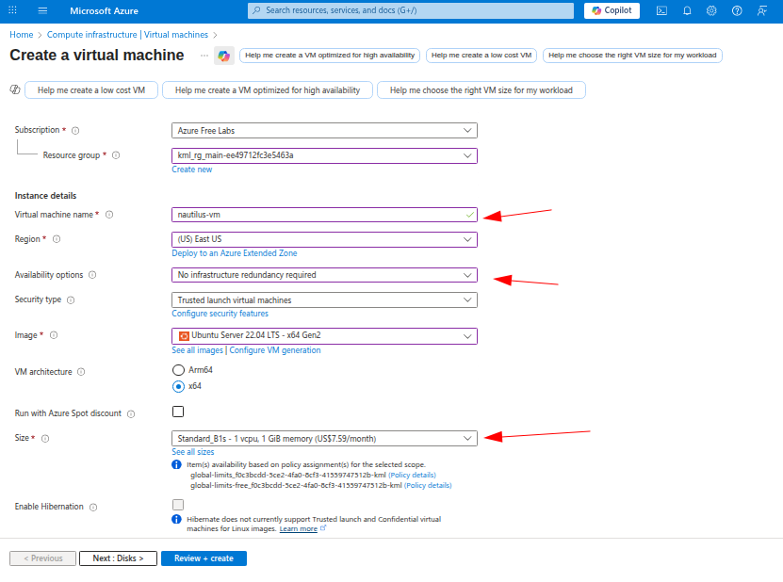Click the Virtual machine name info icon
This screenshot has width=783, height=582.
tap(109, 215)
